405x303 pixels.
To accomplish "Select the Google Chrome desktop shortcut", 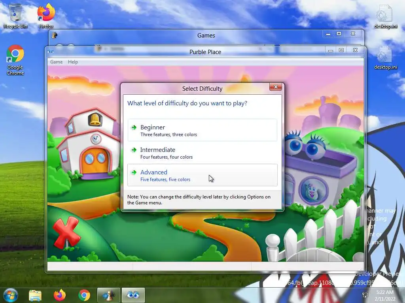I will click(x=15, y=60).
